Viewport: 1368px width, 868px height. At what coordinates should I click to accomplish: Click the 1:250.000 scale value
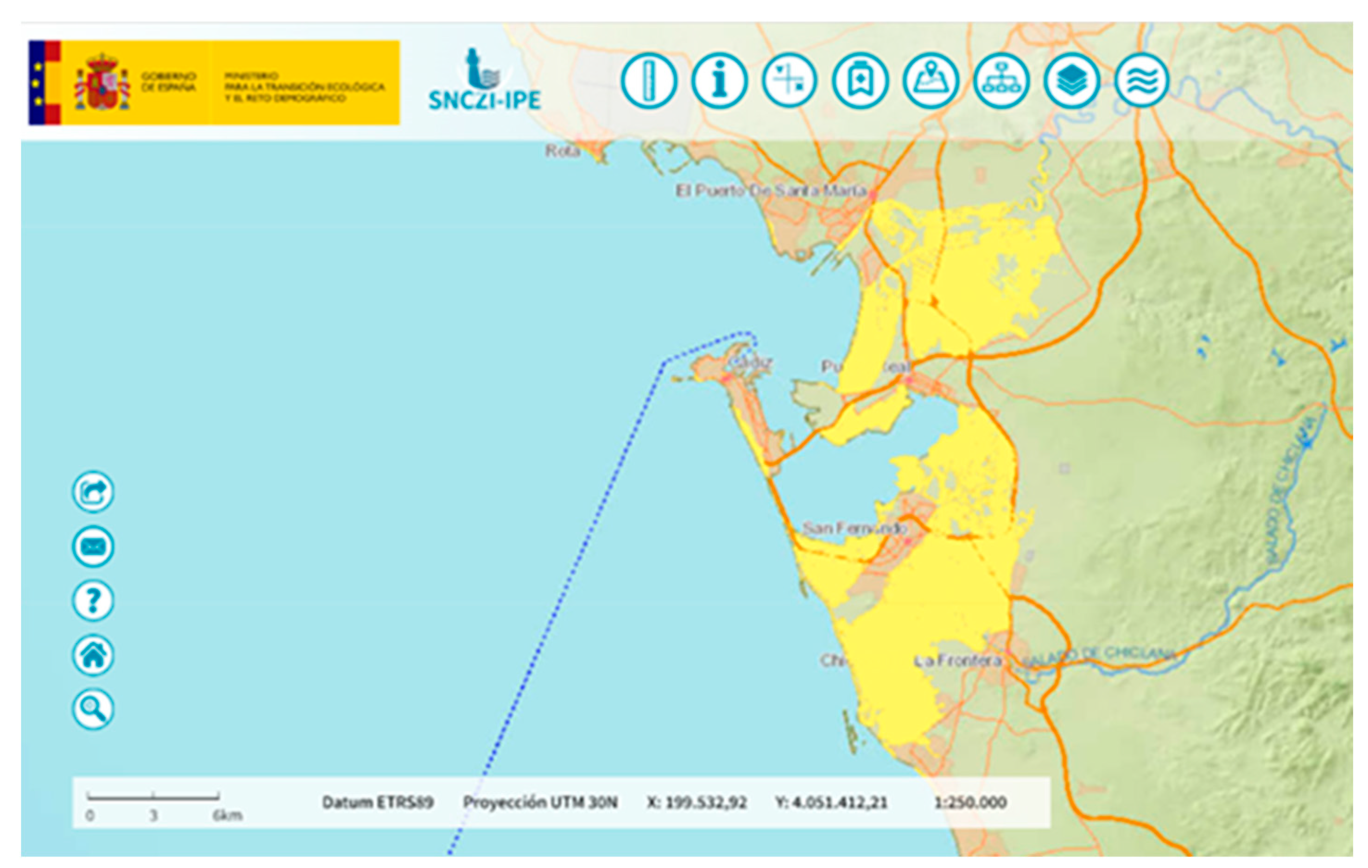[970, 802]
